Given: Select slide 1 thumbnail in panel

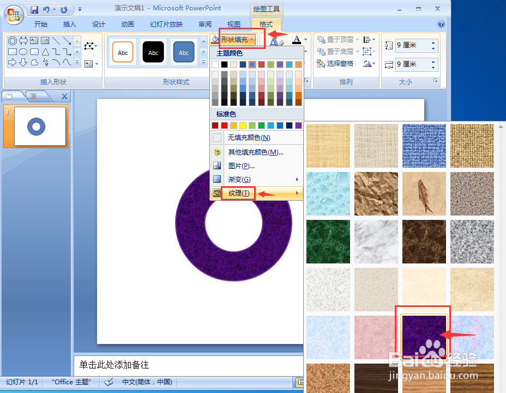Looking at the screenshot, I should click(40, 126).
